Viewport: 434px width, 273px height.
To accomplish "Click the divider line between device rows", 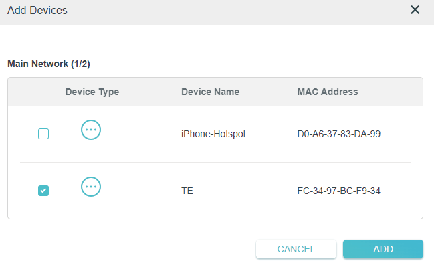I will pos(215,163).
